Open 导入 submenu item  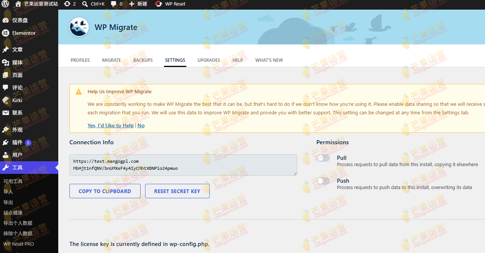(x=8, y=192)
